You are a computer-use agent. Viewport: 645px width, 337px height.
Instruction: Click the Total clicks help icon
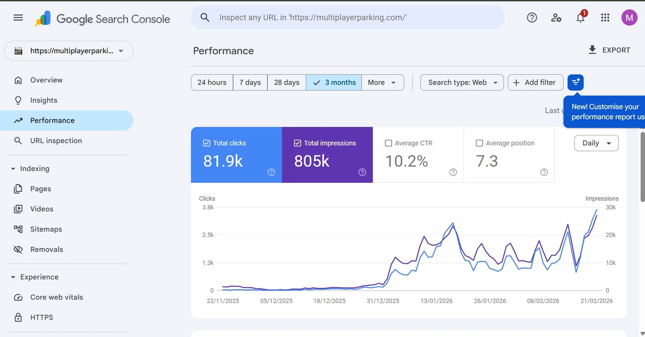271,172
